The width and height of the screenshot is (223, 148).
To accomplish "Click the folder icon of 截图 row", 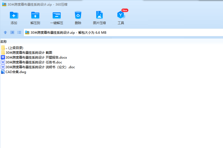I will (3, 52).
